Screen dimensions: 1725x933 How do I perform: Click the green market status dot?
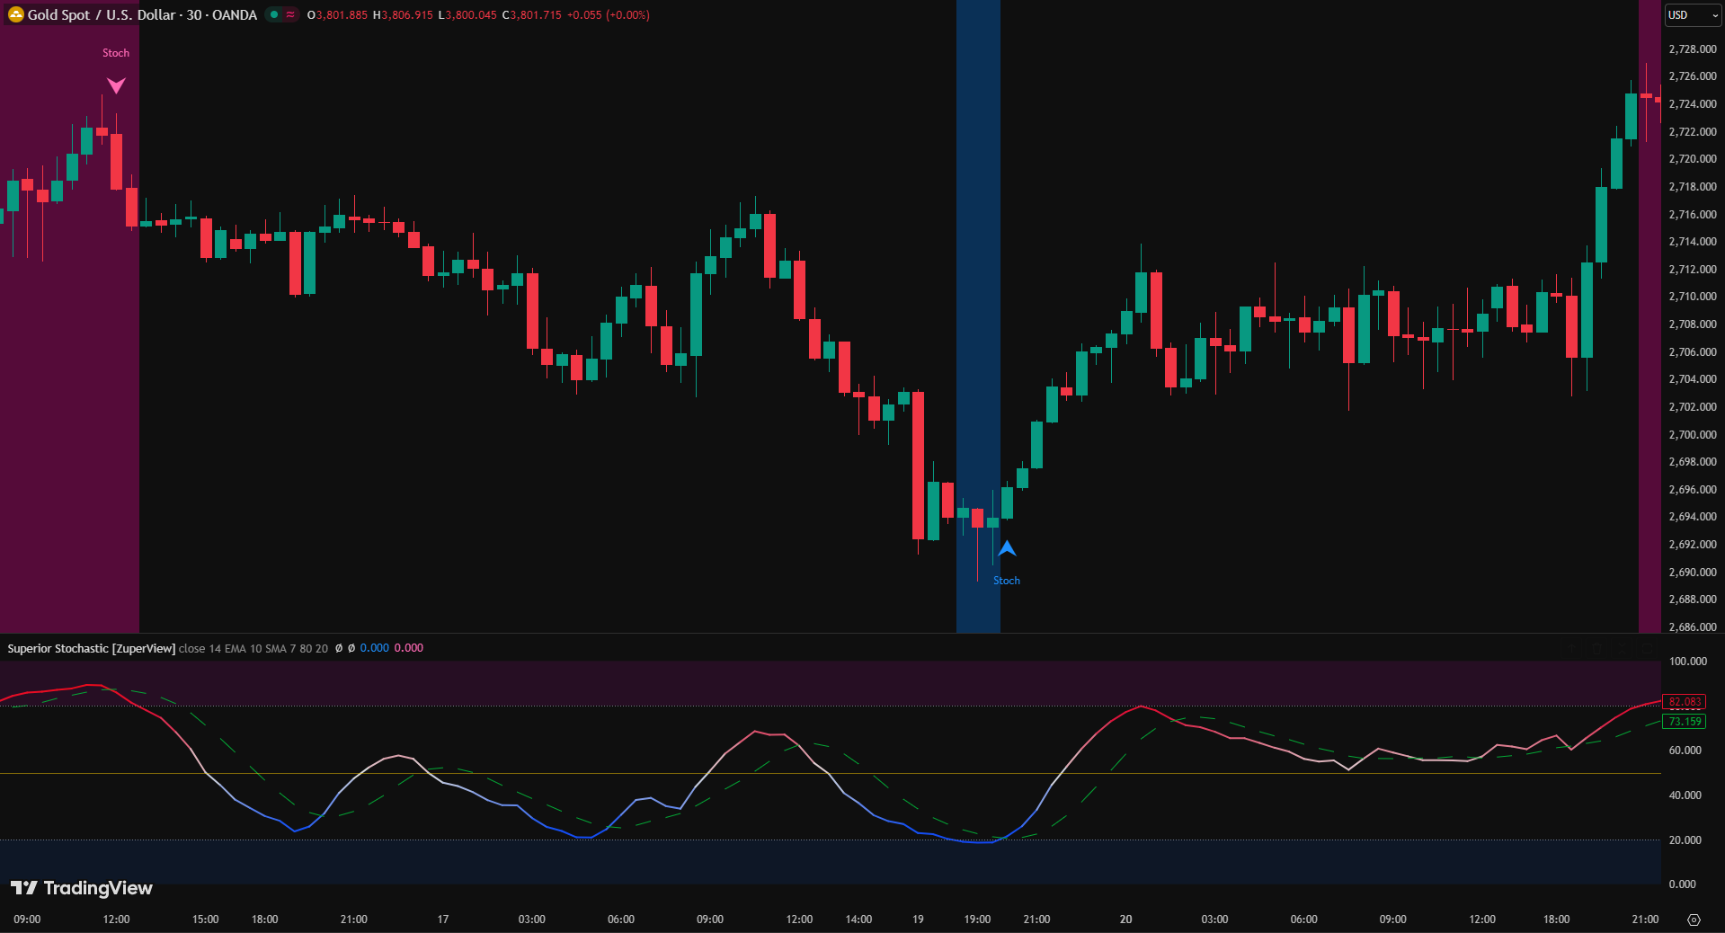tap(274, 14)
